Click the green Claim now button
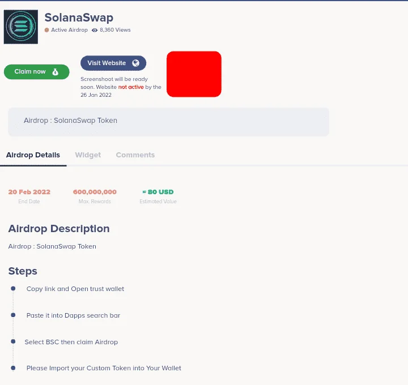408x385 pixels. click(x=37, y=72)
